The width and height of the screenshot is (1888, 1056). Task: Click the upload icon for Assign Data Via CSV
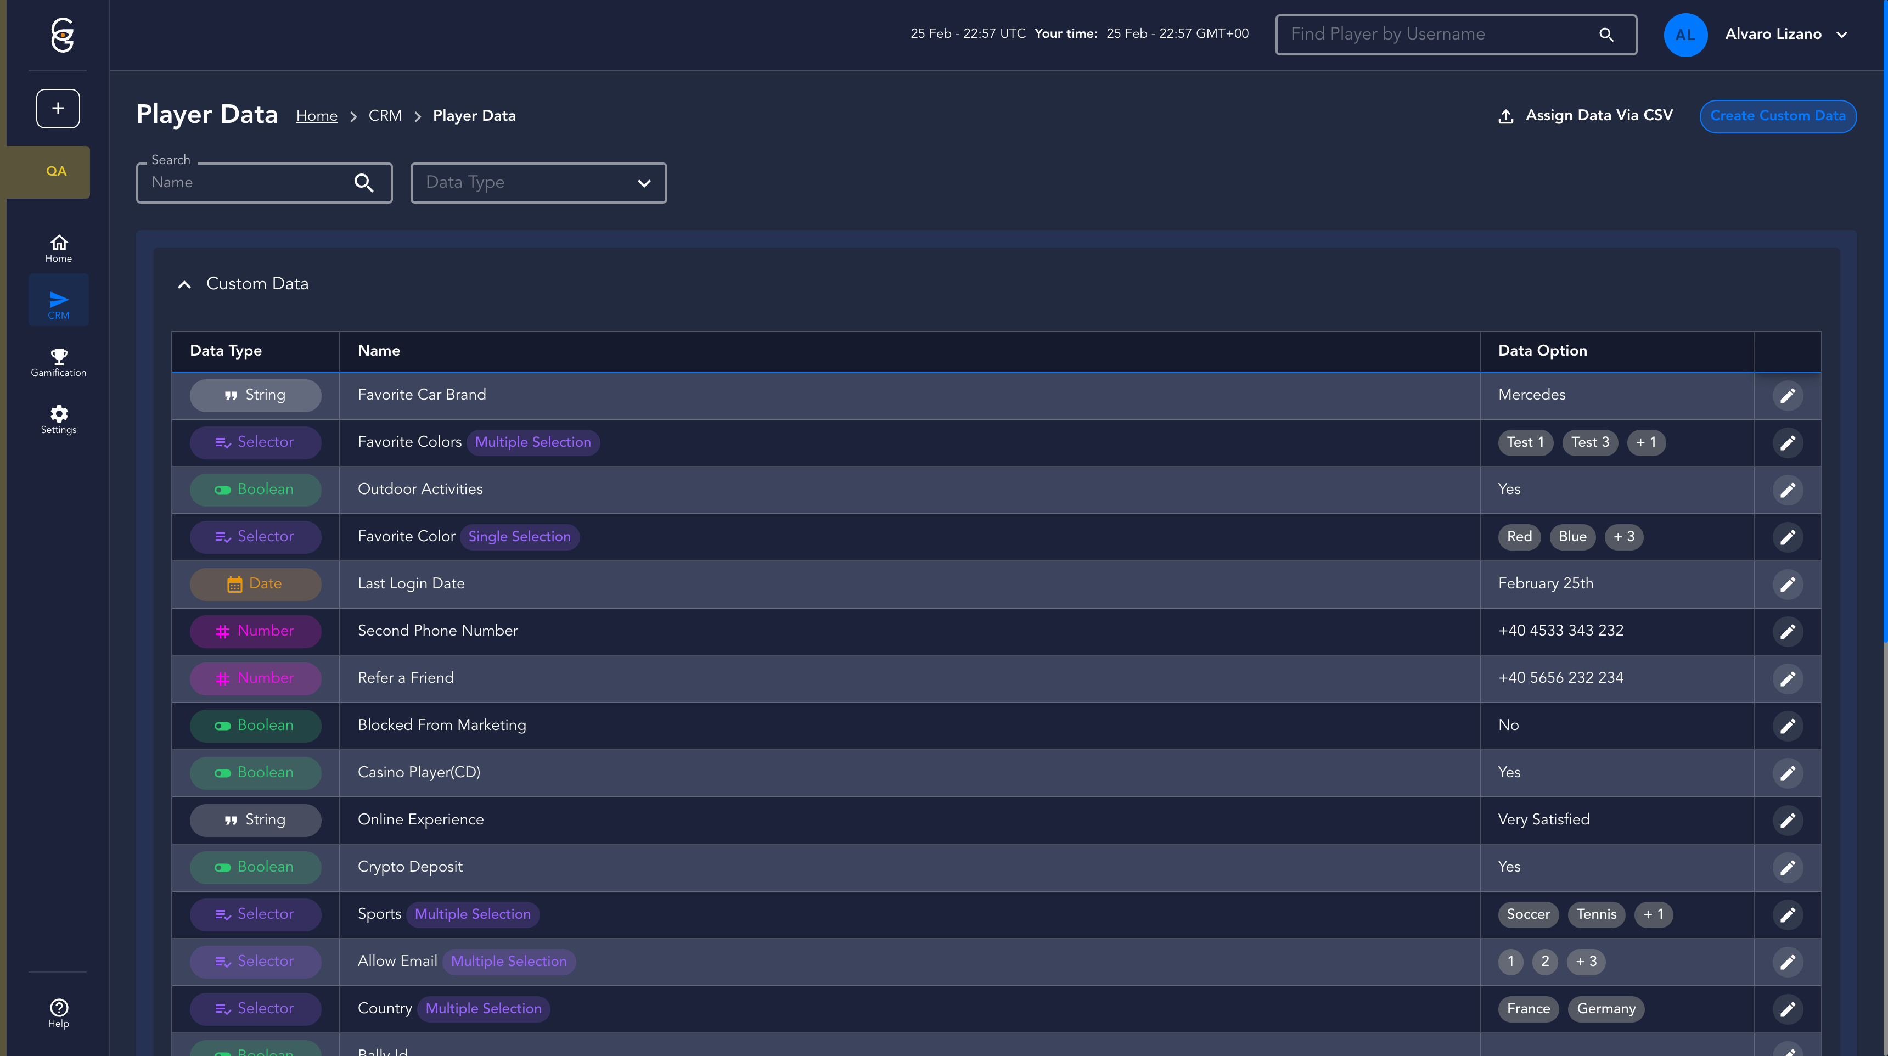tap(1505, 116)
